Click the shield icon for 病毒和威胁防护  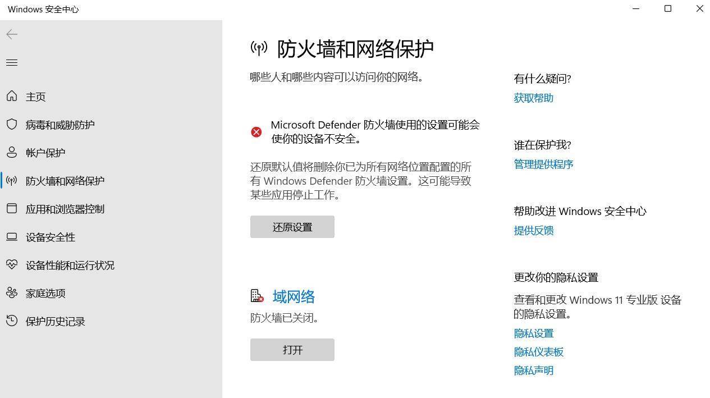pyautogui.click(x=12, y=124)
